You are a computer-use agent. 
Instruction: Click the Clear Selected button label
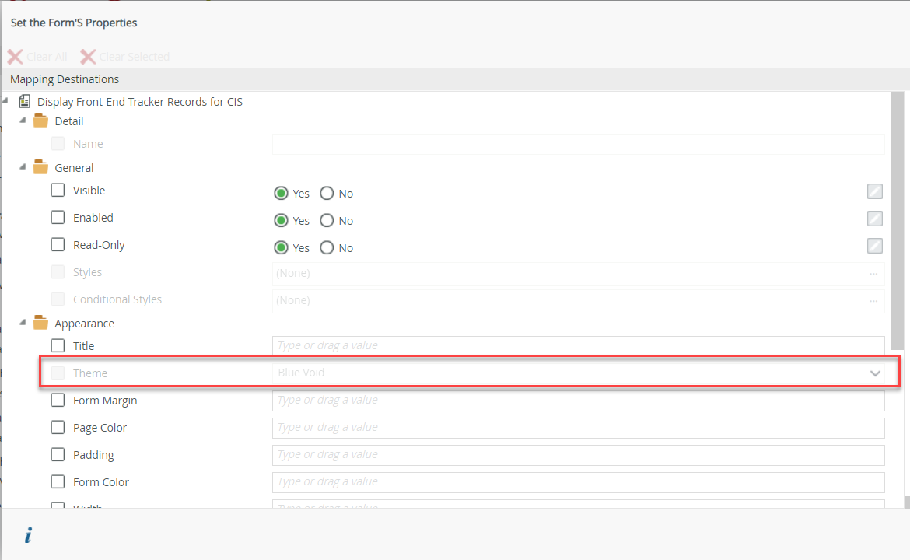(134, 57)
